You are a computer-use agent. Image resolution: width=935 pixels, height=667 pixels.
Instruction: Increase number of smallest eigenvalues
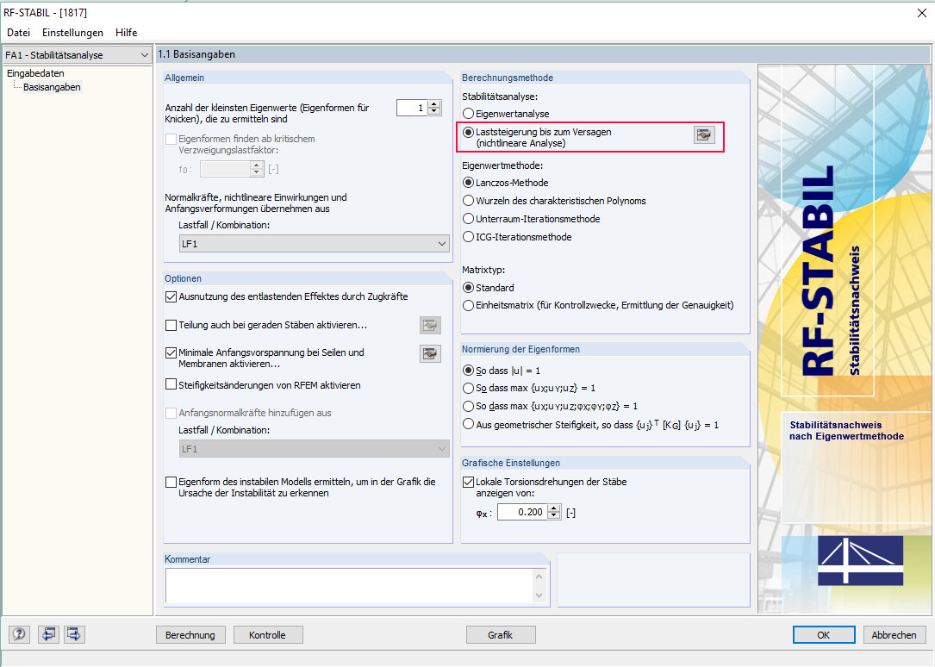tap(434, 103)
